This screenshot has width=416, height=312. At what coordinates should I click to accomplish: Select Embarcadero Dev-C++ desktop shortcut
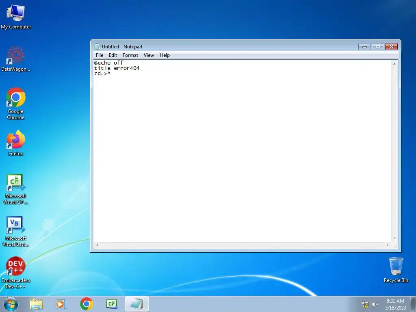(16, 273)
